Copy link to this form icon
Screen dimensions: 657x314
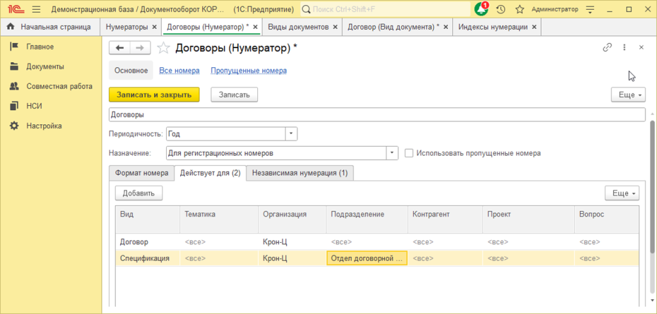point(607,47)
